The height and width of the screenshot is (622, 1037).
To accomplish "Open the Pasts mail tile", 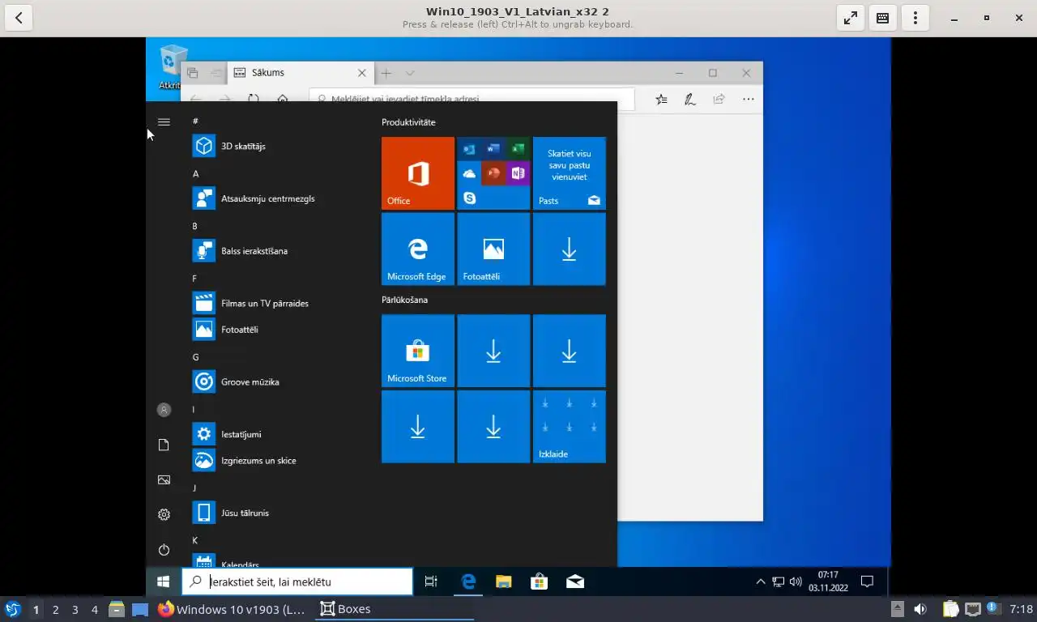I will coord(570,173).
